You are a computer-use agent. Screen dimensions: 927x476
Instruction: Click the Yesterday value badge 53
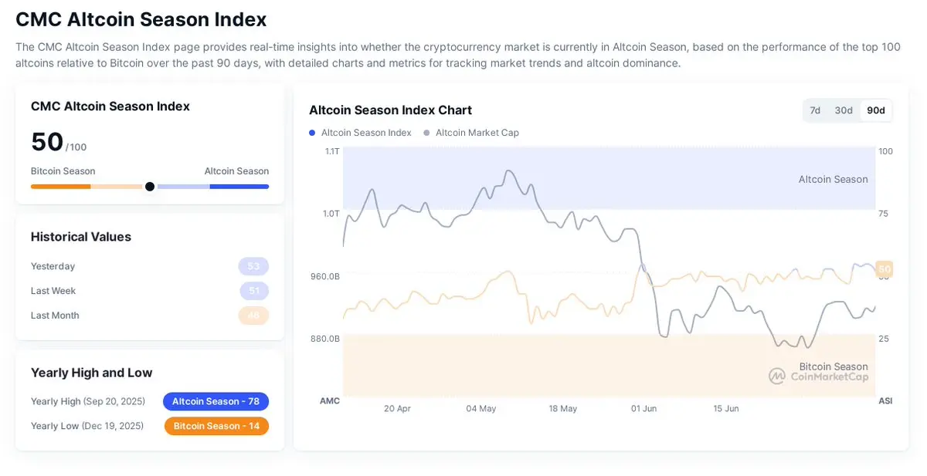click(253, 267)
